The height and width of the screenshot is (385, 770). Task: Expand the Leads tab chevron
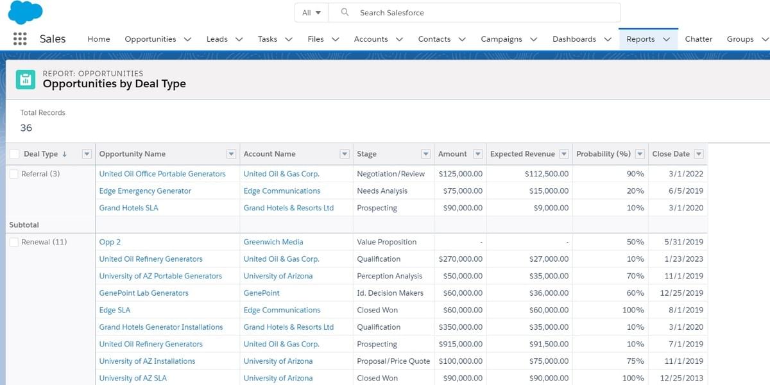point(239,39)
